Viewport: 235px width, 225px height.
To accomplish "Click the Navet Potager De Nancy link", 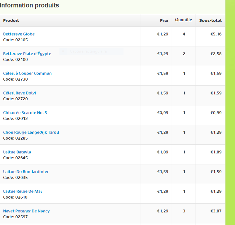I will pyautogui.click(x=27, y=211).
